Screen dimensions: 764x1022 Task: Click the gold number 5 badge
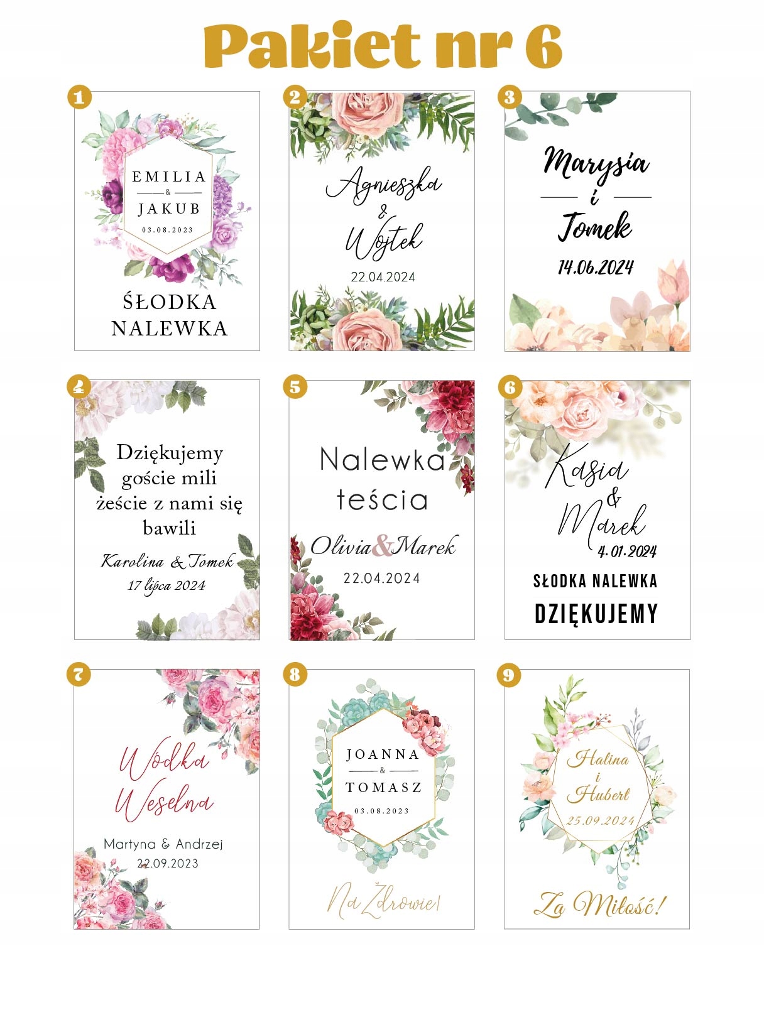(295, 386)
